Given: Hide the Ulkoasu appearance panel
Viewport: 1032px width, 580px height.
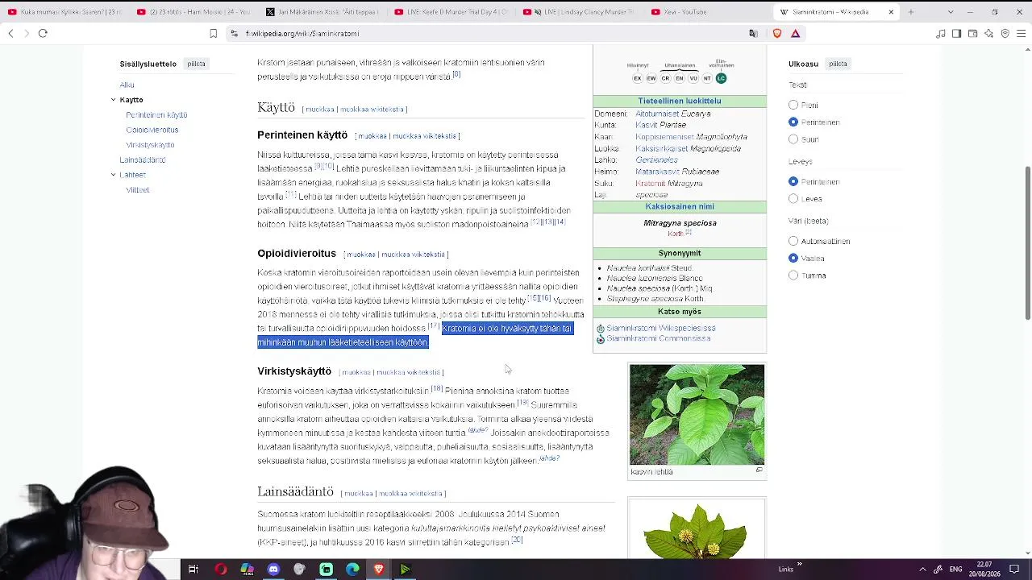Looking at the screenshot, I should click(x=838, y=64).
